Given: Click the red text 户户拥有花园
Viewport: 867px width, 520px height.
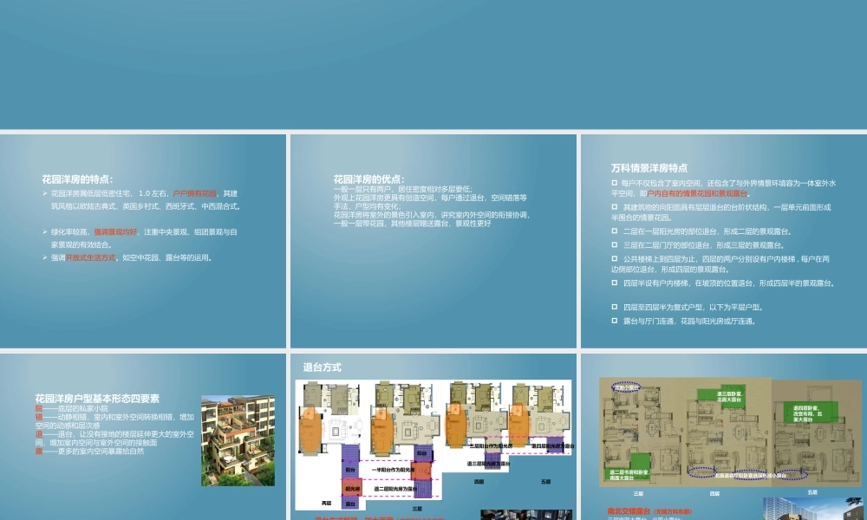Looking at the screenshot, I should pos(194,193).
